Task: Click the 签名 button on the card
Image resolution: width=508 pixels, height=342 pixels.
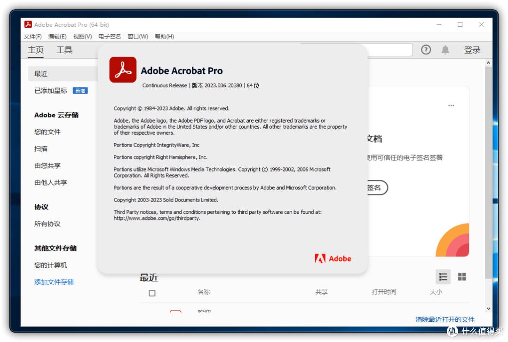Action: pyautogui.click(x=377, y=187)
